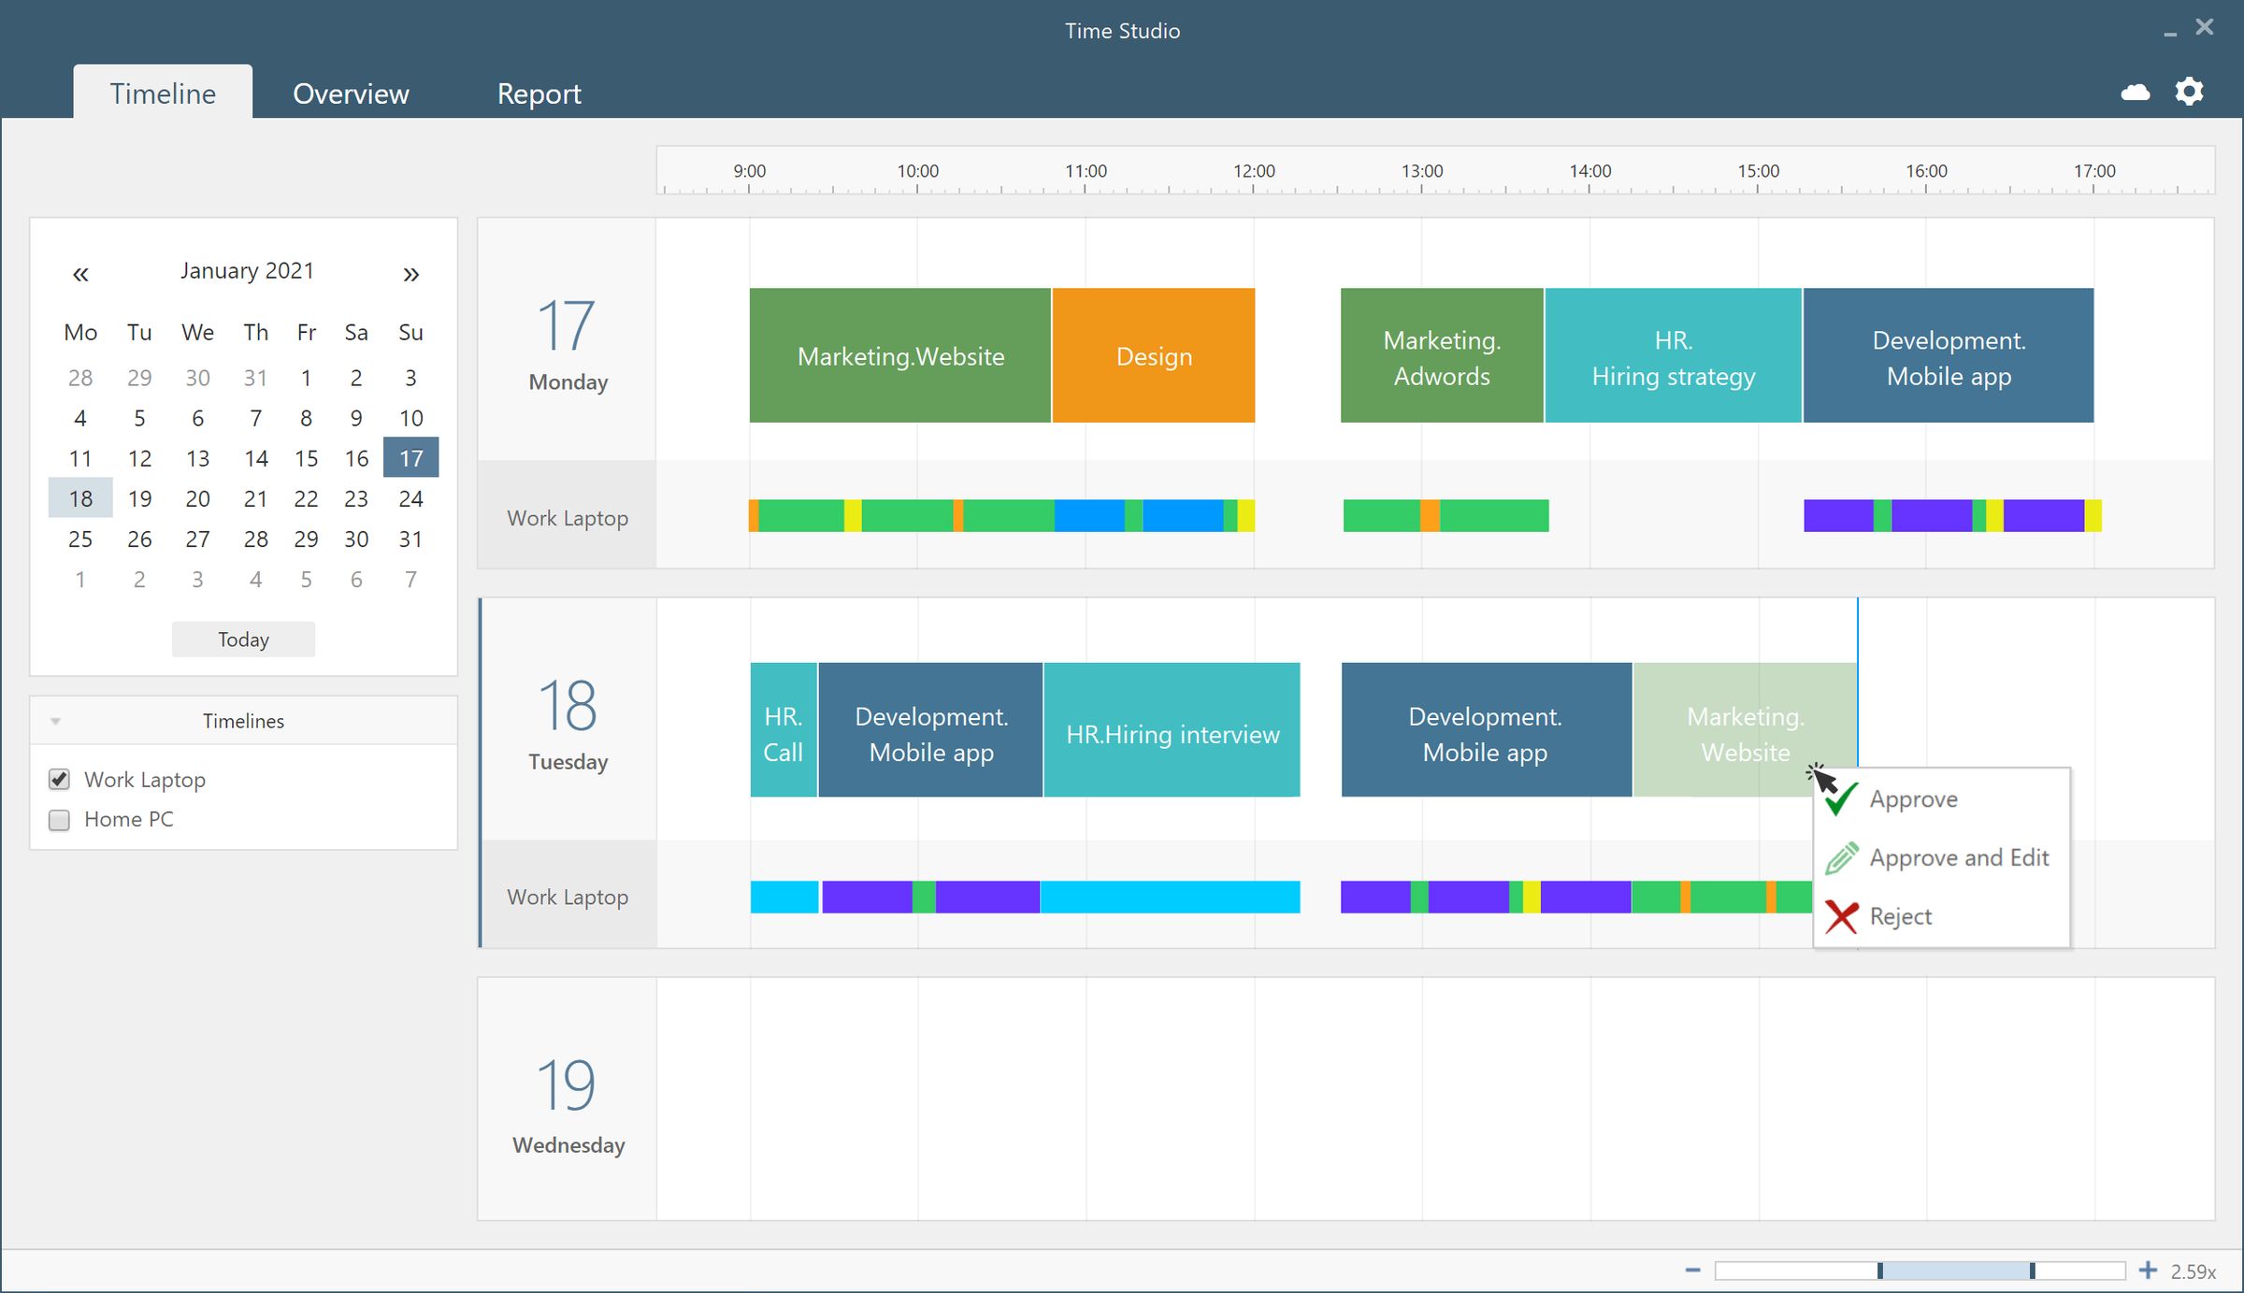The image size is (2244, 1293).
Task: Adjust the zoom slider at the bottom
Action: pos(1879,1271)
